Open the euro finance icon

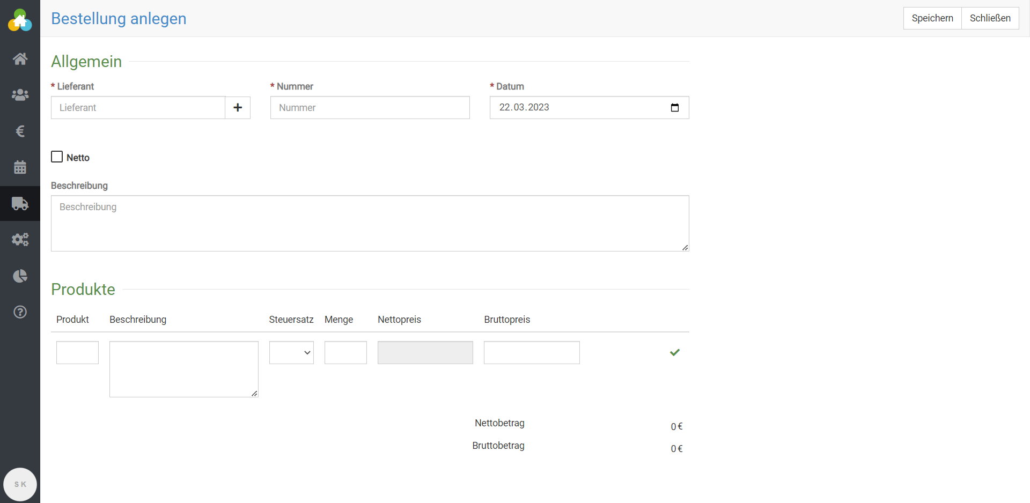point(20,131)
